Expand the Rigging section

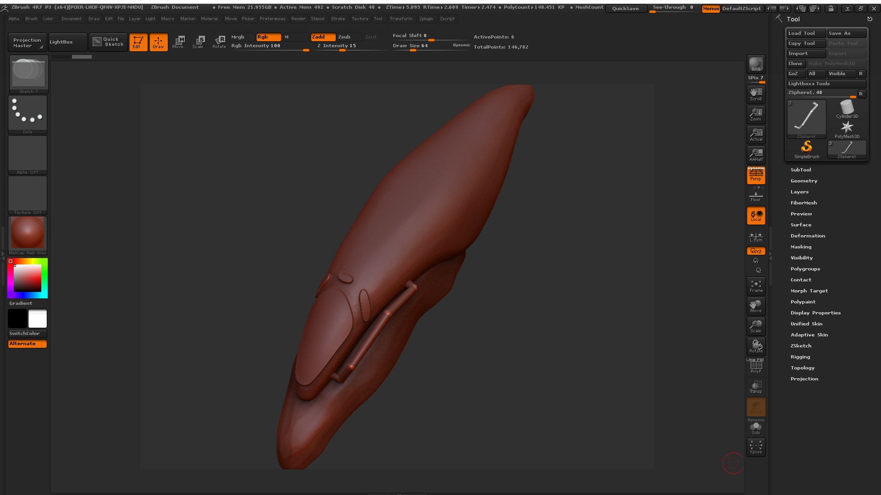click(800, 357)
